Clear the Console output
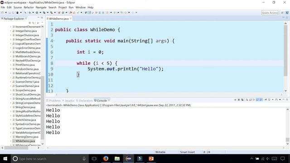This screenshot has width=290, height=163. click(247, 100)
